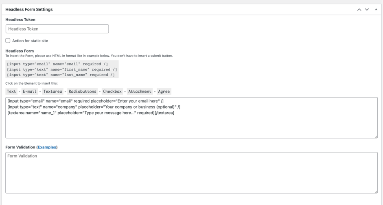Insert a Textarea element
This screenshot has height=205, width=383.
pos(53,91)
